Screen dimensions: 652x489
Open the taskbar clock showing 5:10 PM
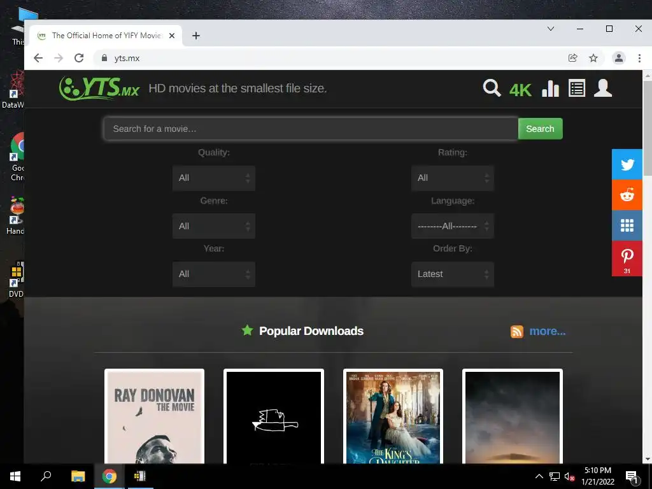[x=598, y=476]
